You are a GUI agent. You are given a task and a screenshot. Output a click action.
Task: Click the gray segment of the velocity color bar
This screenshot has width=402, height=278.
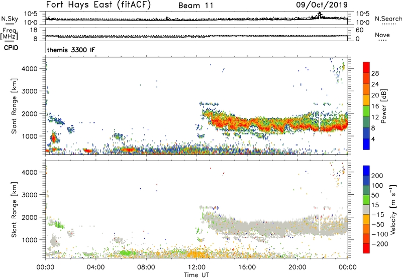pos(366,210)
